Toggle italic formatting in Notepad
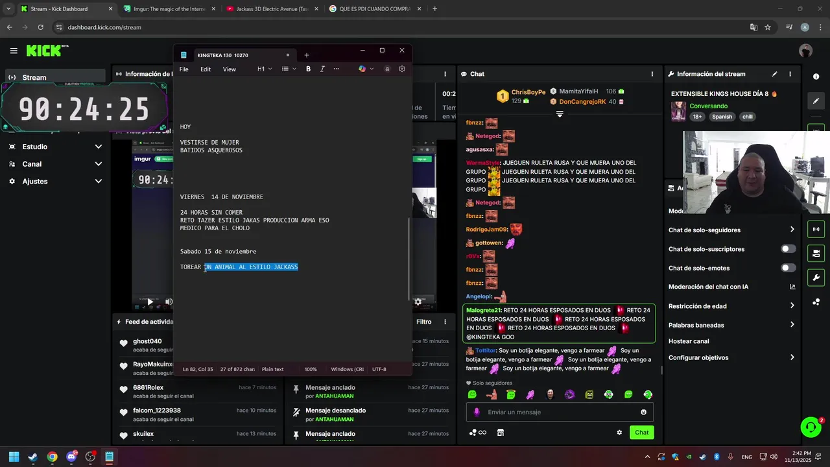 tap(322, 69)
